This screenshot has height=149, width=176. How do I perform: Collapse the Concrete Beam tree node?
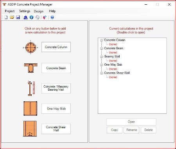click(101, 48)
